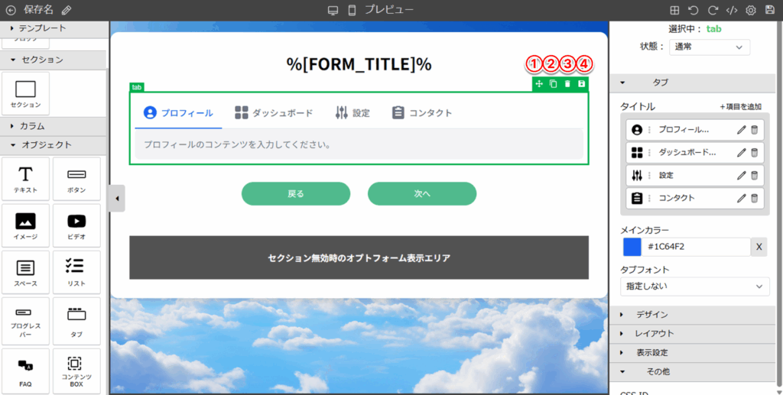Open the 状態 dropdown showing 通常
This screenshot has width=783, height=395.
click(709, 47)
